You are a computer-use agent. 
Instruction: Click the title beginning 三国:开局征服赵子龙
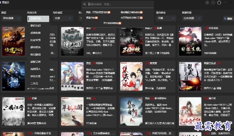click(x=39, y=133)
